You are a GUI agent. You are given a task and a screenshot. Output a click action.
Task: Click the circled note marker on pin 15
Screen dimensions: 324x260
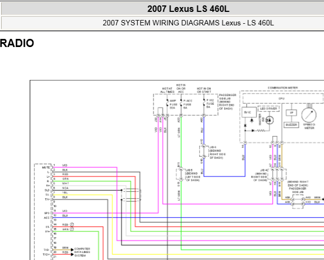[x=72, y=229]
